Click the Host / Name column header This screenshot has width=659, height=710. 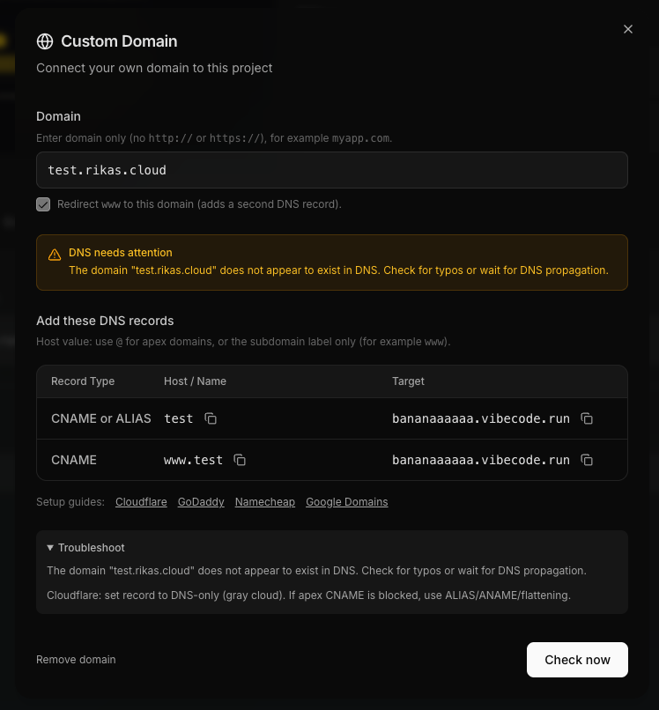point(195,381)
